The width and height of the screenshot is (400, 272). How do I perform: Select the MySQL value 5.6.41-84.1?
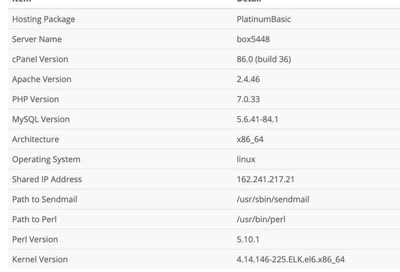click(257, 119)
